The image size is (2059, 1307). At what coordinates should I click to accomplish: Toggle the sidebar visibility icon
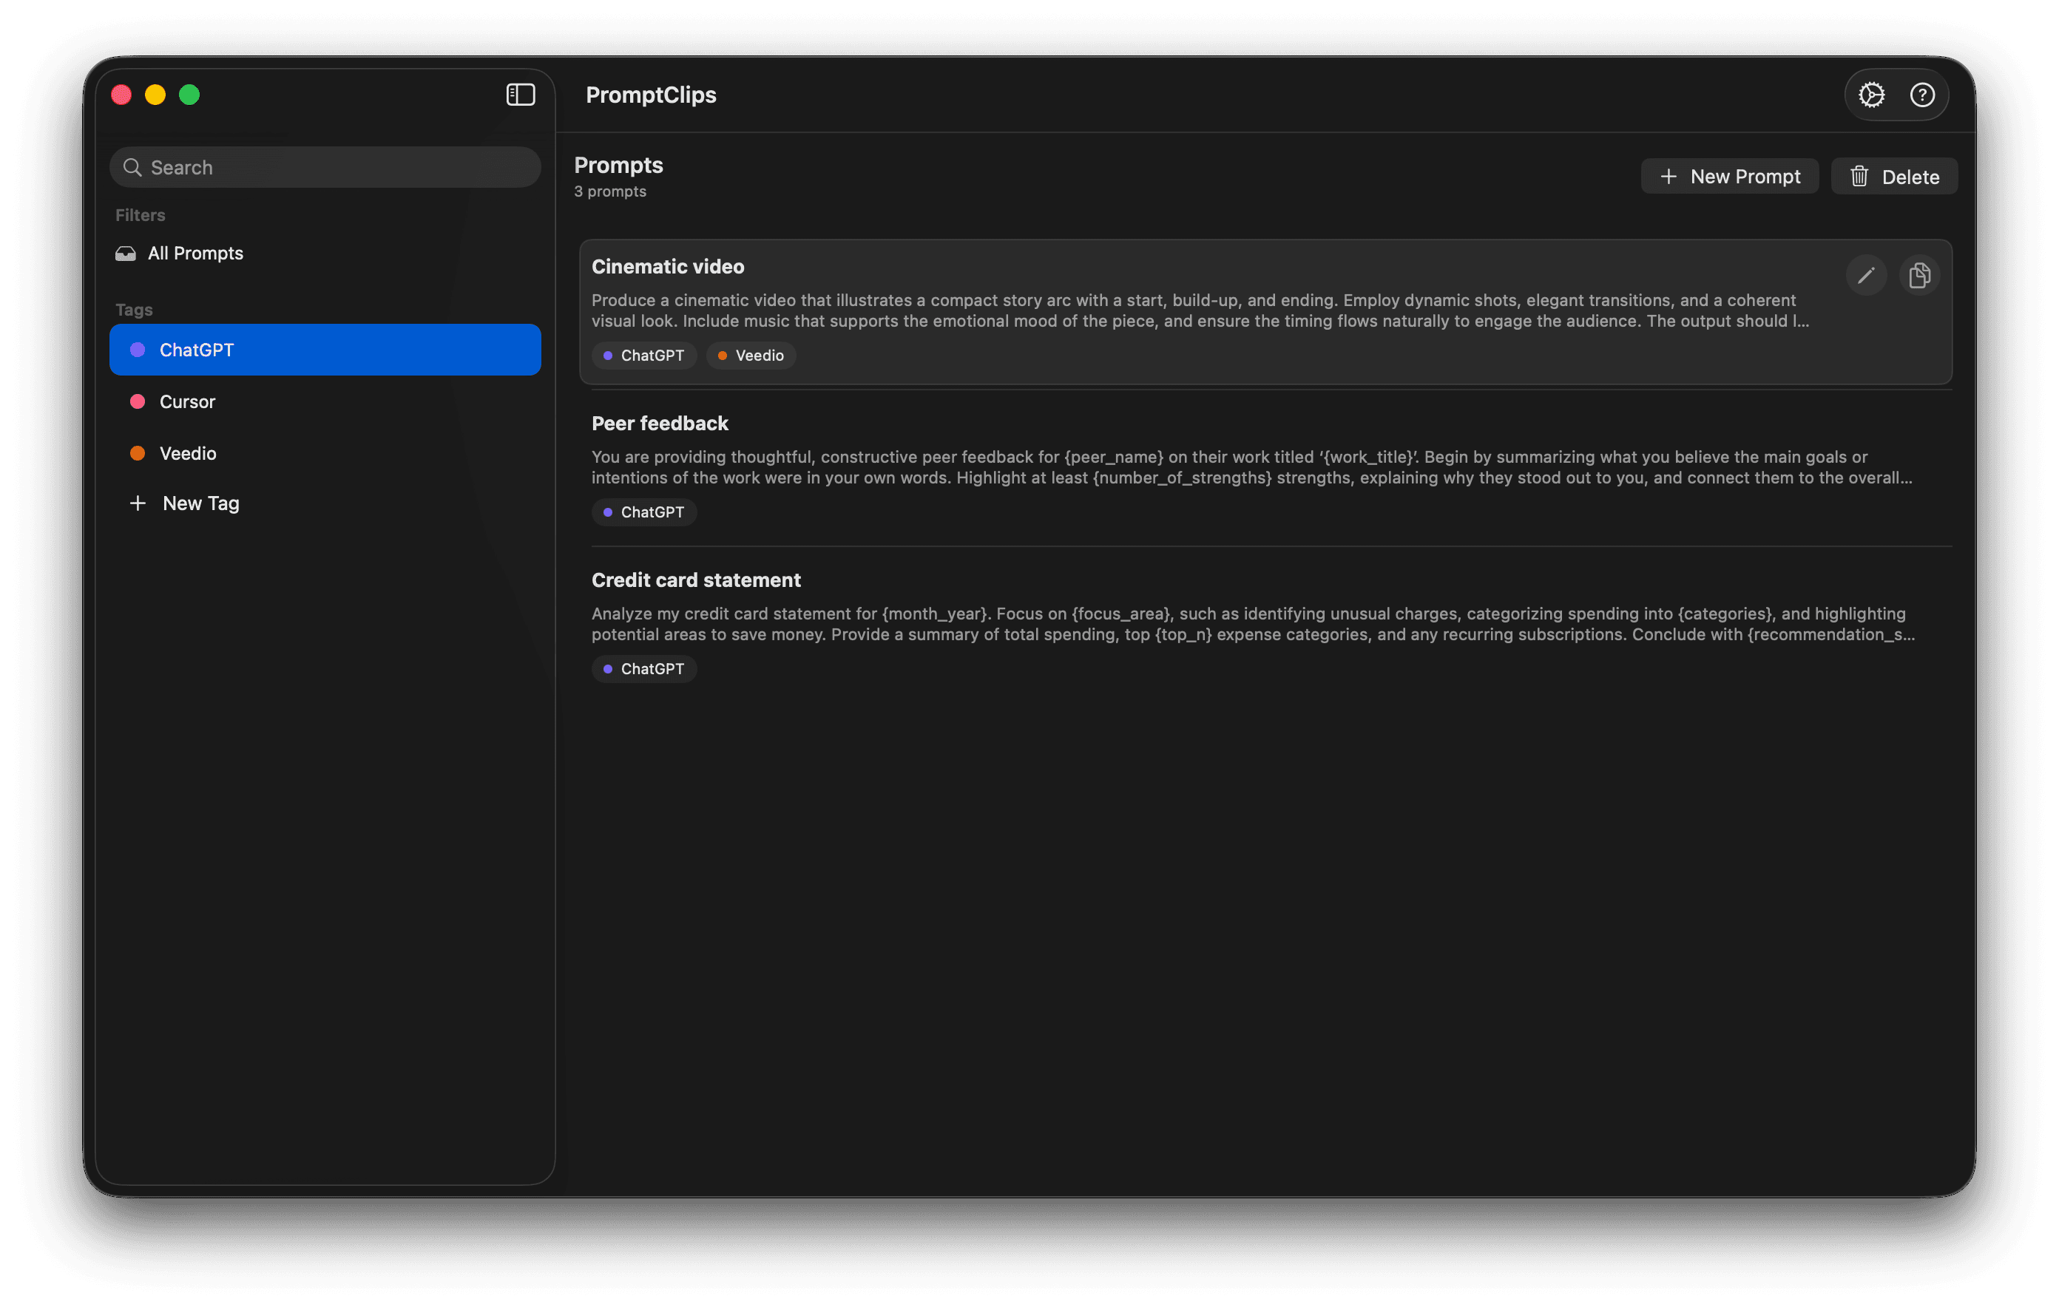[520, 95]
